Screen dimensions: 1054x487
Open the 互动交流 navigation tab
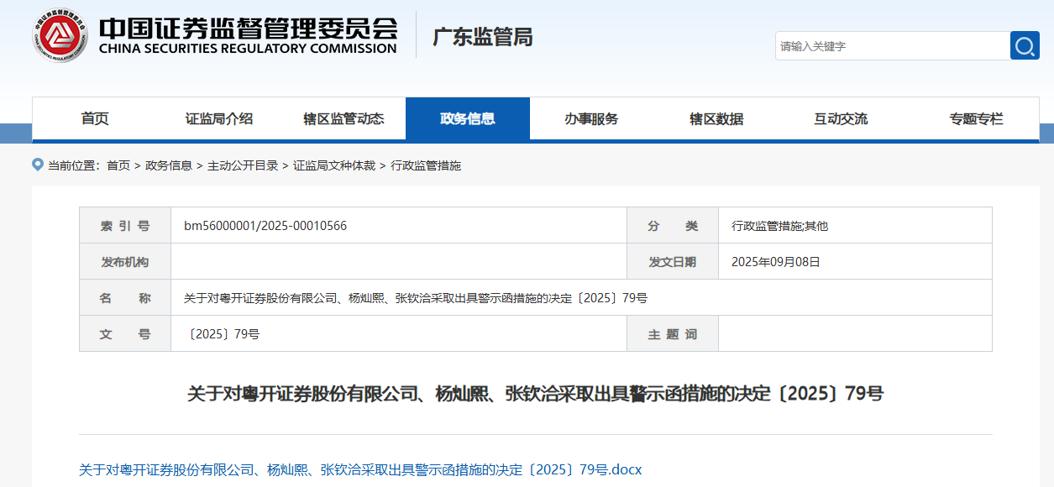[x=841, y=118]
